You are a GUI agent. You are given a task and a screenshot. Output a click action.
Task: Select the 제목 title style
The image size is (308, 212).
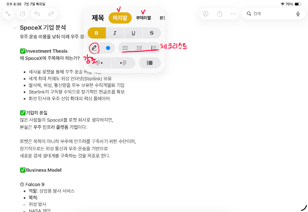[x=98, y=18]
